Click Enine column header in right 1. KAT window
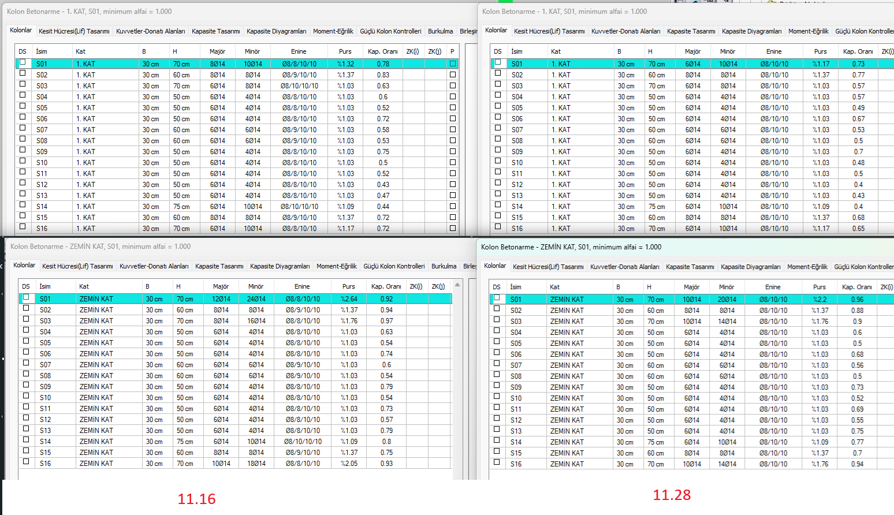Screen dimensions: 894x515 (774, 51)
